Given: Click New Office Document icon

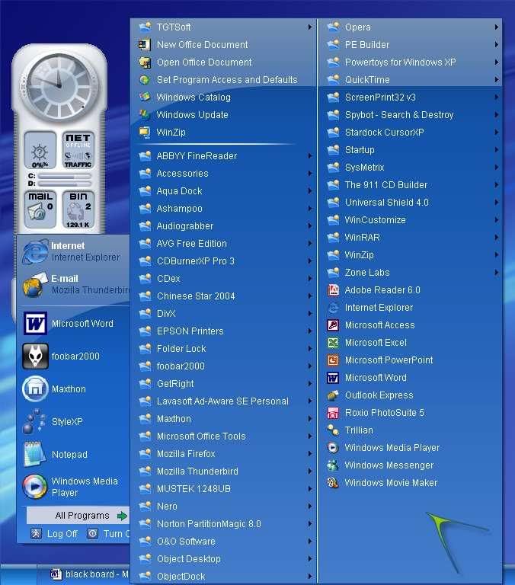Looking at the screenshot, I should [145, 44].
